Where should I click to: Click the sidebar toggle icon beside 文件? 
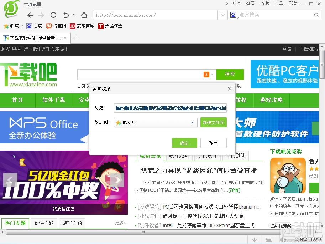pos(226,4)
